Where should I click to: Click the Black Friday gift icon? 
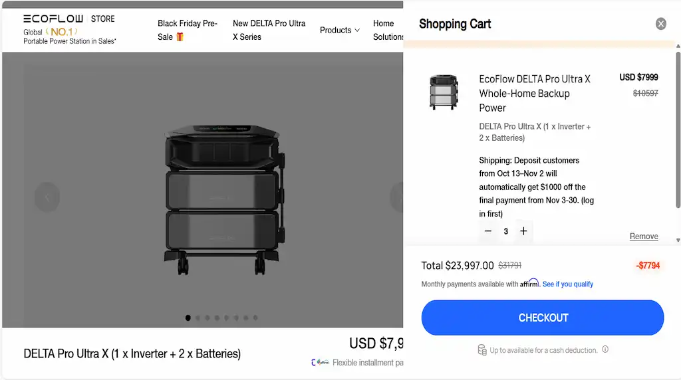point(180,37)
